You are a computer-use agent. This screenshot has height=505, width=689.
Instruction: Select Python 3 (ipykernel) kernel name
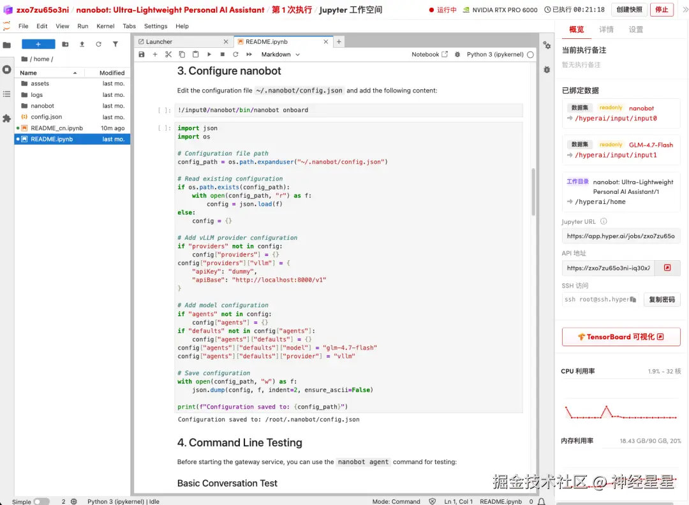pos(495,54)
